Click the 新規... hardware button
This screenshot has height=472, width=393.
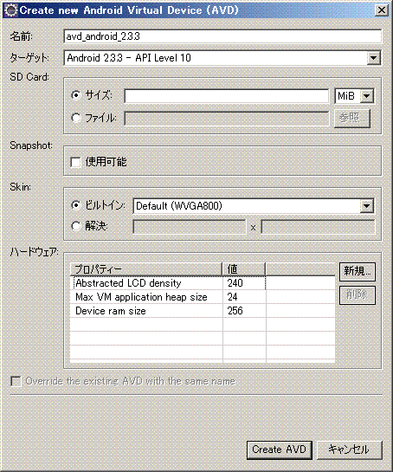[358, 272]
